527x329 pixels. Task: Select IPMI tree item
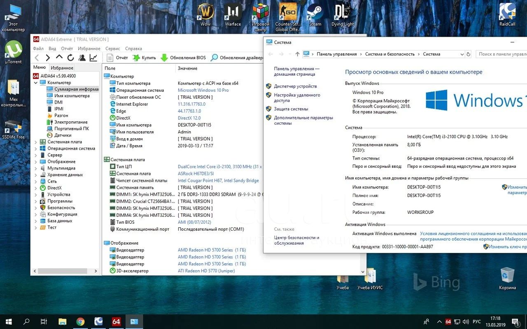coord(55,109)
